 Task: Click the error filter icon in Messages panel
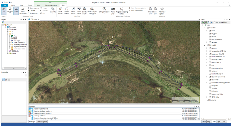[30, 114]
